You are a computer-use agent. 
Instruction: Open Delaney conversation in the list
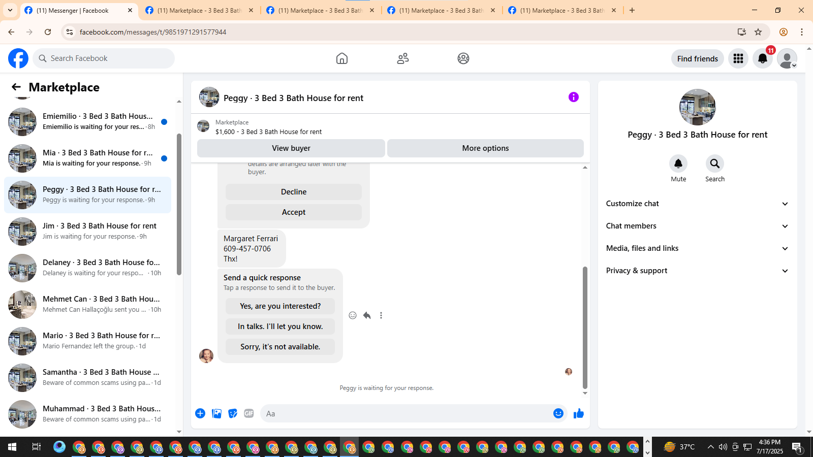click(x=87, y=268)
